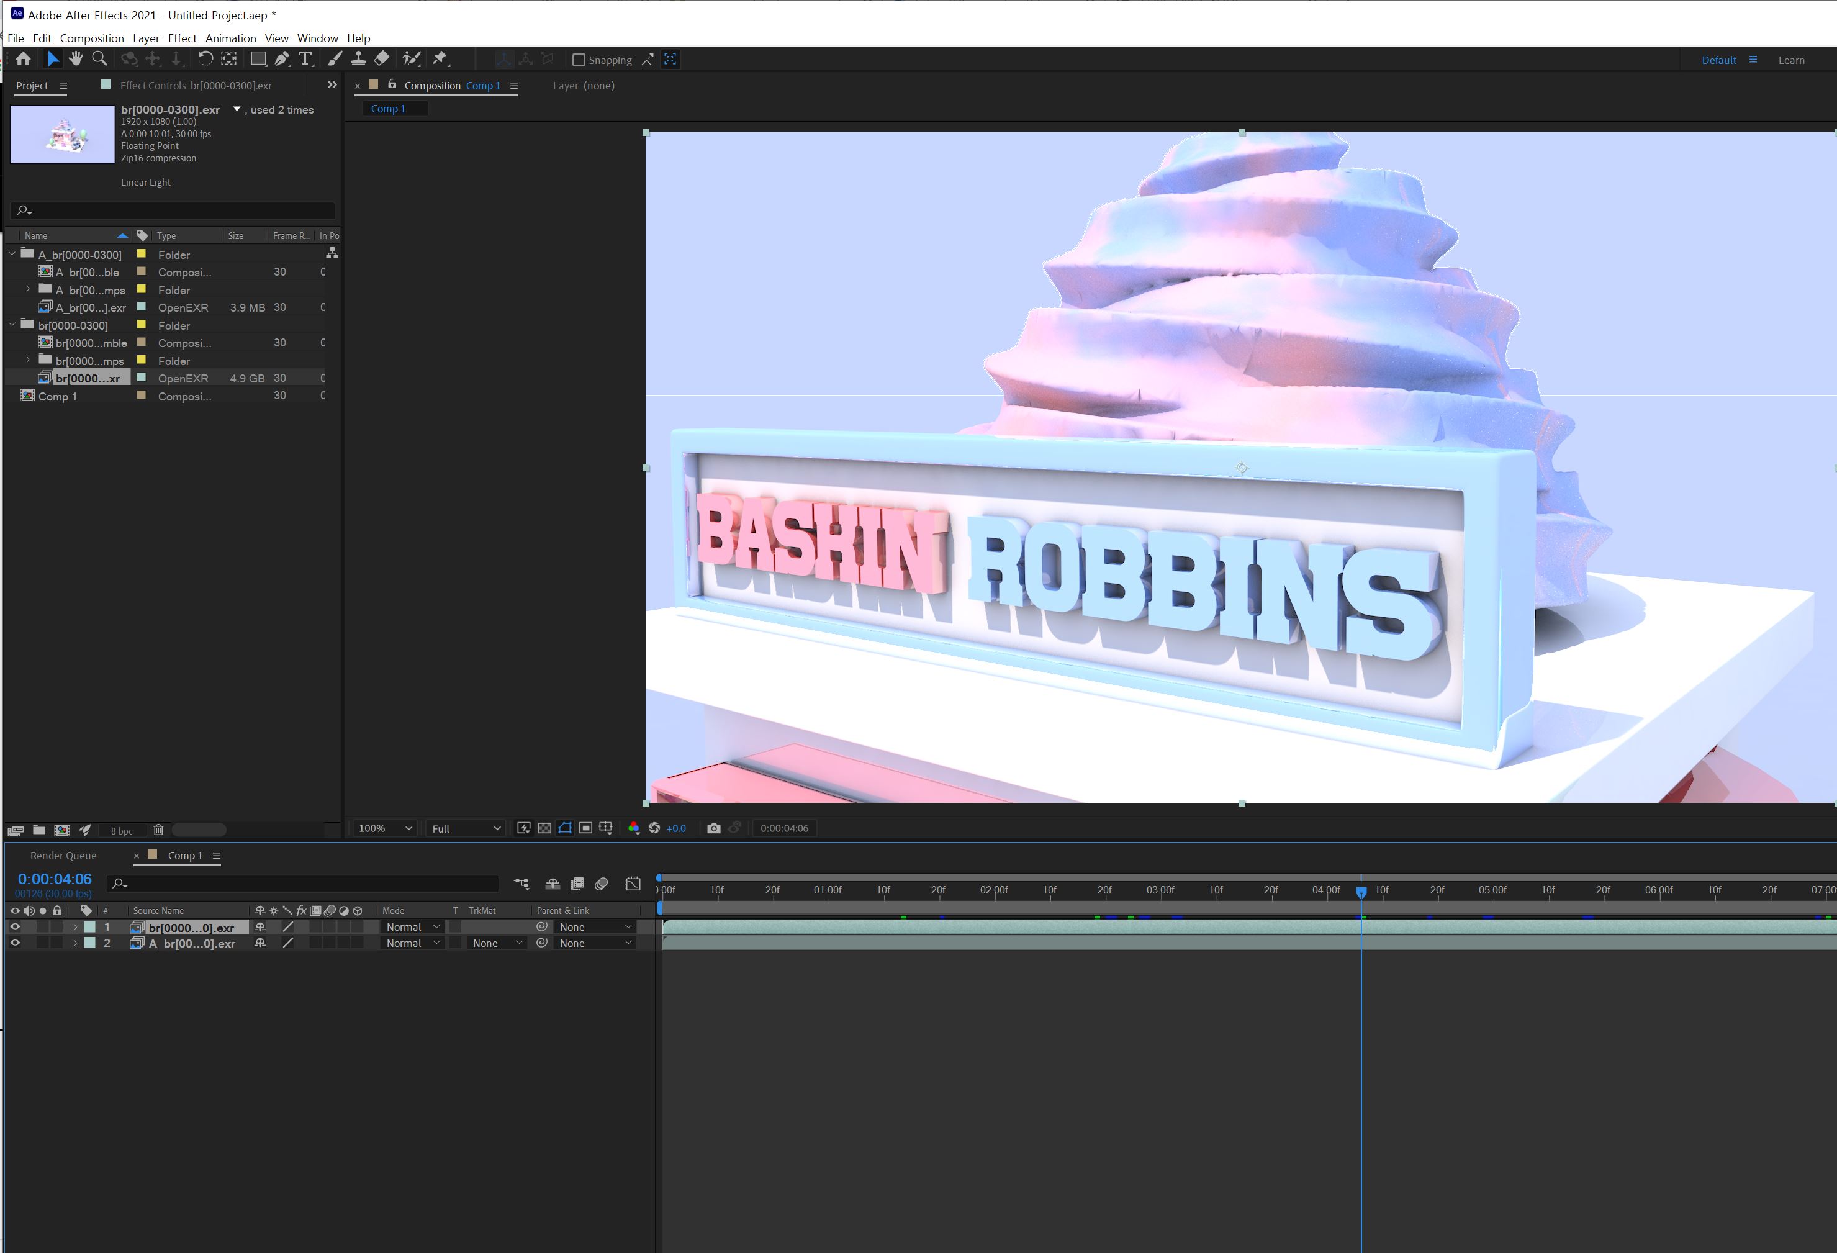Click the yellow label of br[0000-0300] folder
1837x1253 pixels.
point(142,325)
